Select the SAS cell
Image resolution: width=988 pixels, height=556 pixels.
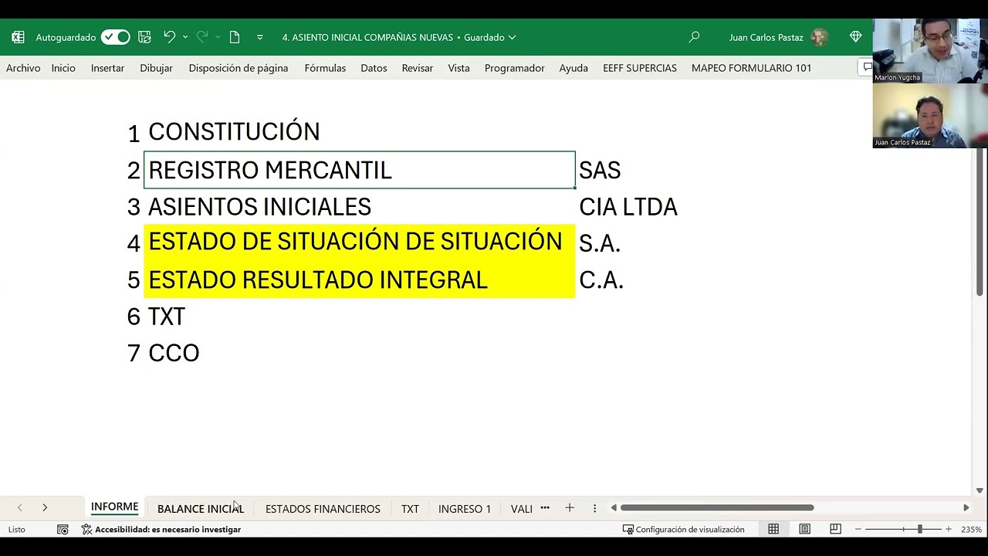point(600,170)
